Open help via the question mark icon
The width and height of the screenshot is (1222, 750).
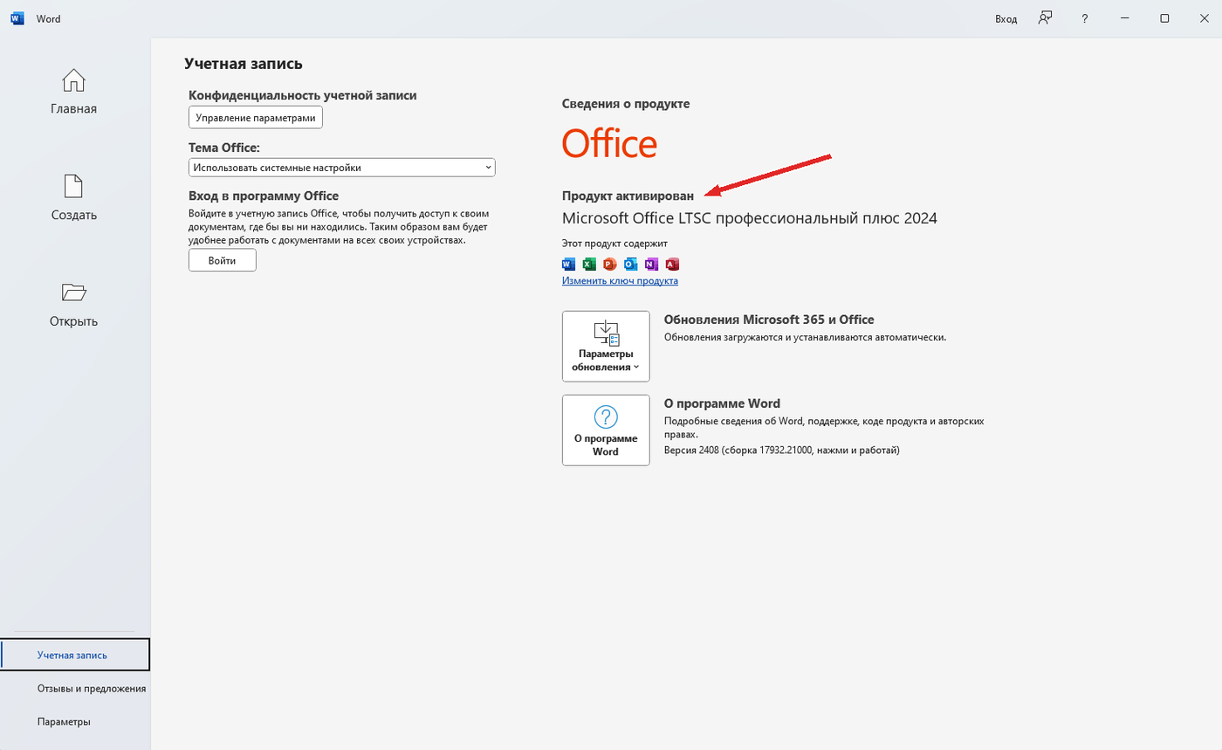point(1084,18)
